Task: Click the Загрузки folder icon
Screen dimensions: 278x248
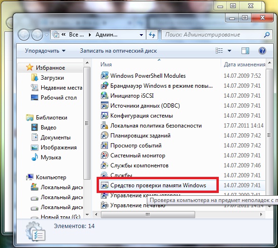Action: click(35, 78)
